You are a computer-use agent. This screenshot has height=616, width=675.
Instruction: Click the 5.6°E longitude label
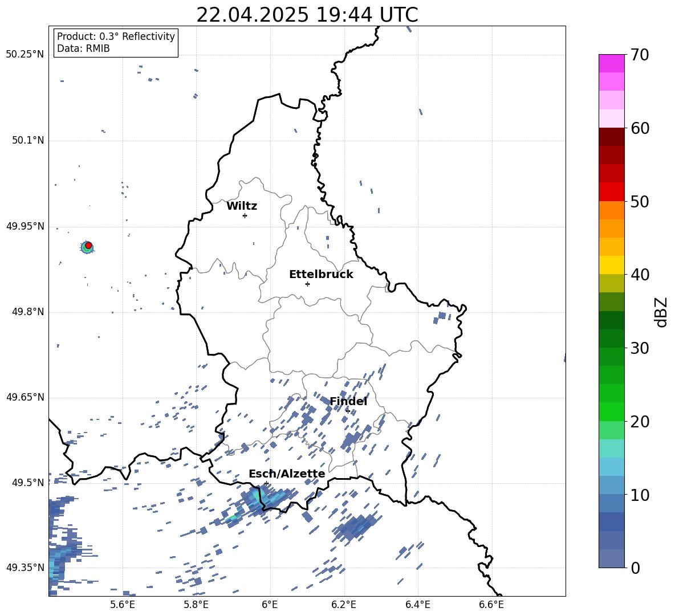point(123,605)
